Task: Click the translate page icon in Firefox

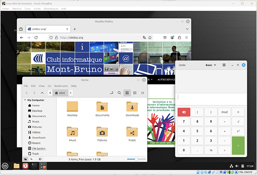Action: [144, 37]
